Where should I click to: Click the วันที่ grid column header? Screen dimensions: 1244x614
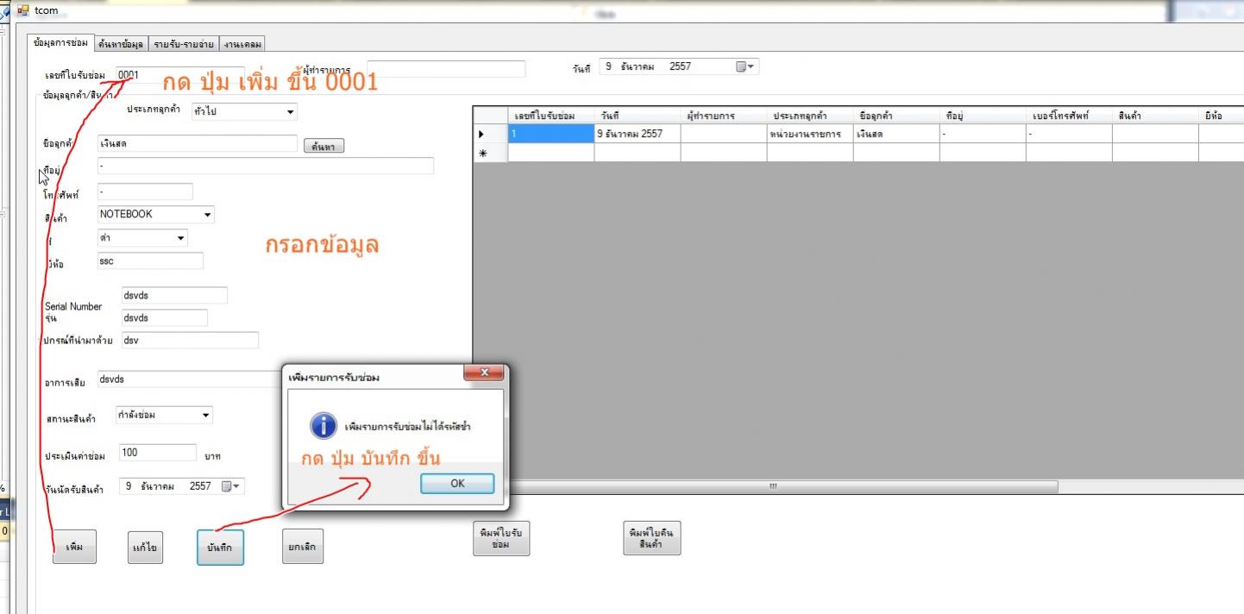[x=637, y=116]
